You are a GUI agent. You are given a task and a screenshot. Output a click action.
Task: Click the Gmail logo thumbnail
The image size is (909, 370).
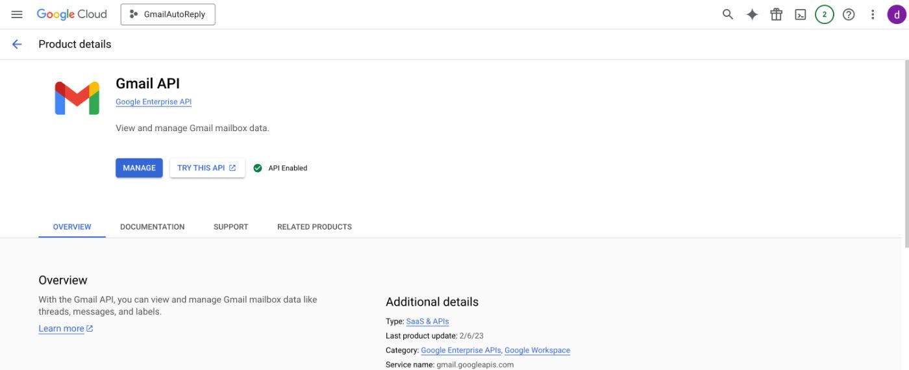pos(77,98)
